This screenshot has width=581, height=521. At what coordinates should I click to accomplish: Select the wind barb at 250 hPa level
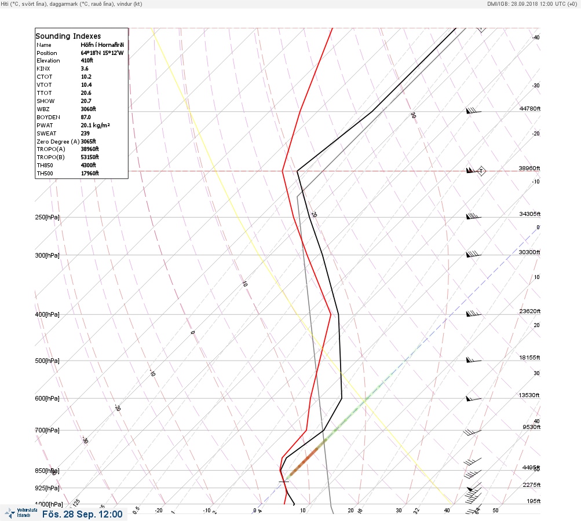(473, 217)
